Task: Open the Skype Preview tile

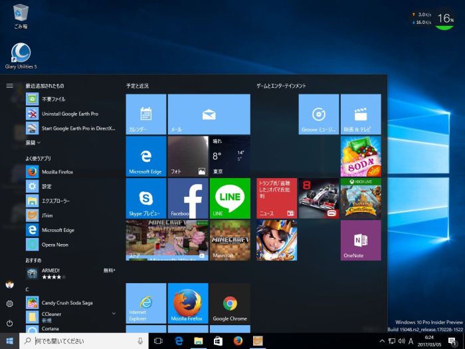Action: point(145,198)
